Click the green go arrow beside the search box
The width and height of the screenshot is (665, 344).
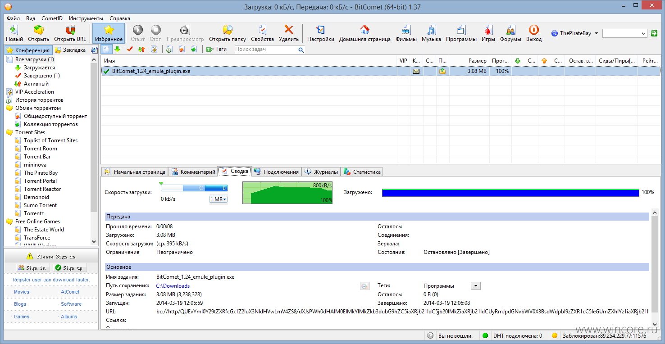point(655,33)
